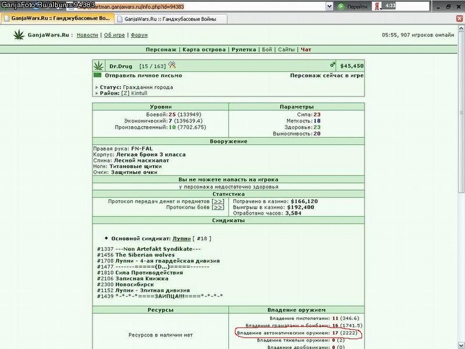Click FN-FAL weapon name

(142, 149)
